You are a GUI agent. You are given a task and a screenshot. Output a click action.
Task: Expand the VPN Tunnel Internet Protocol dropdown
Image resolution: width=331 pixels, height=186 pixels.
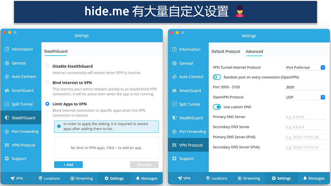coord(305,67)
